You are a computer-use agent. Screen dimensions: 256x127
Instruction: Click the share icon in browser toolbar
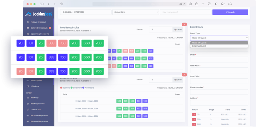197,4
